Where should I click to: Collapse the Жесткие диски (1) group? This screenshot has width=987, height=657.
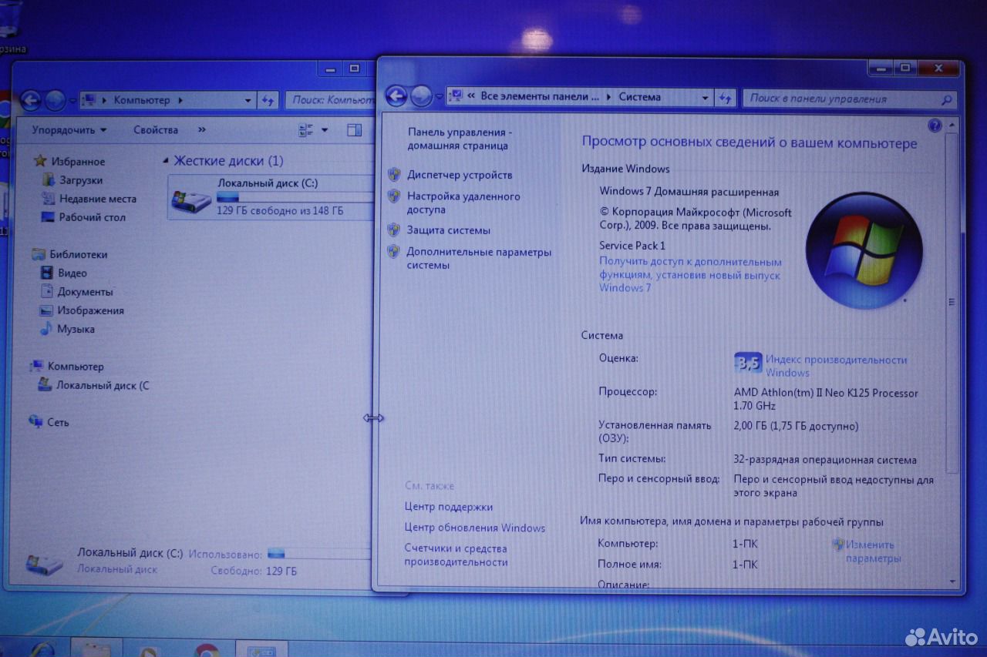[166, 161]
